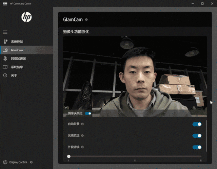Image resolution: width=217 pixels, height=169 pixels.
Task: Click info icon next to Display Control
Action: (x=31, y=162)
